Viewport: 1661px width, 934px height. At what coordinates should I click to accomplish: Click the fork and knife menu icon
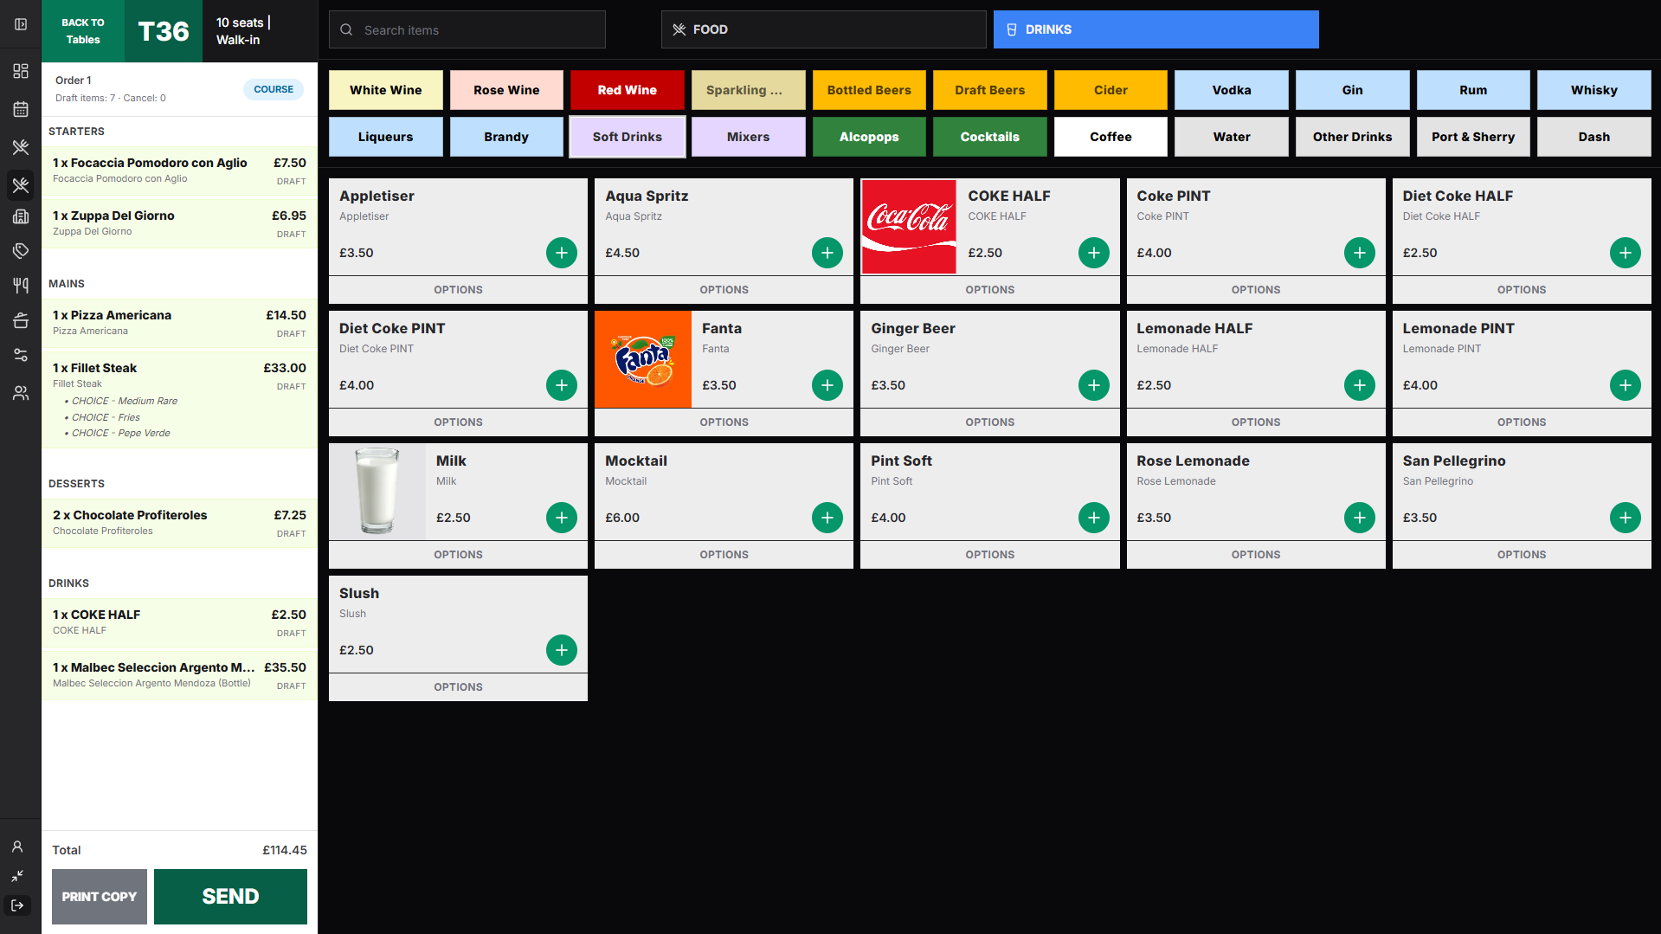point(21,286)
